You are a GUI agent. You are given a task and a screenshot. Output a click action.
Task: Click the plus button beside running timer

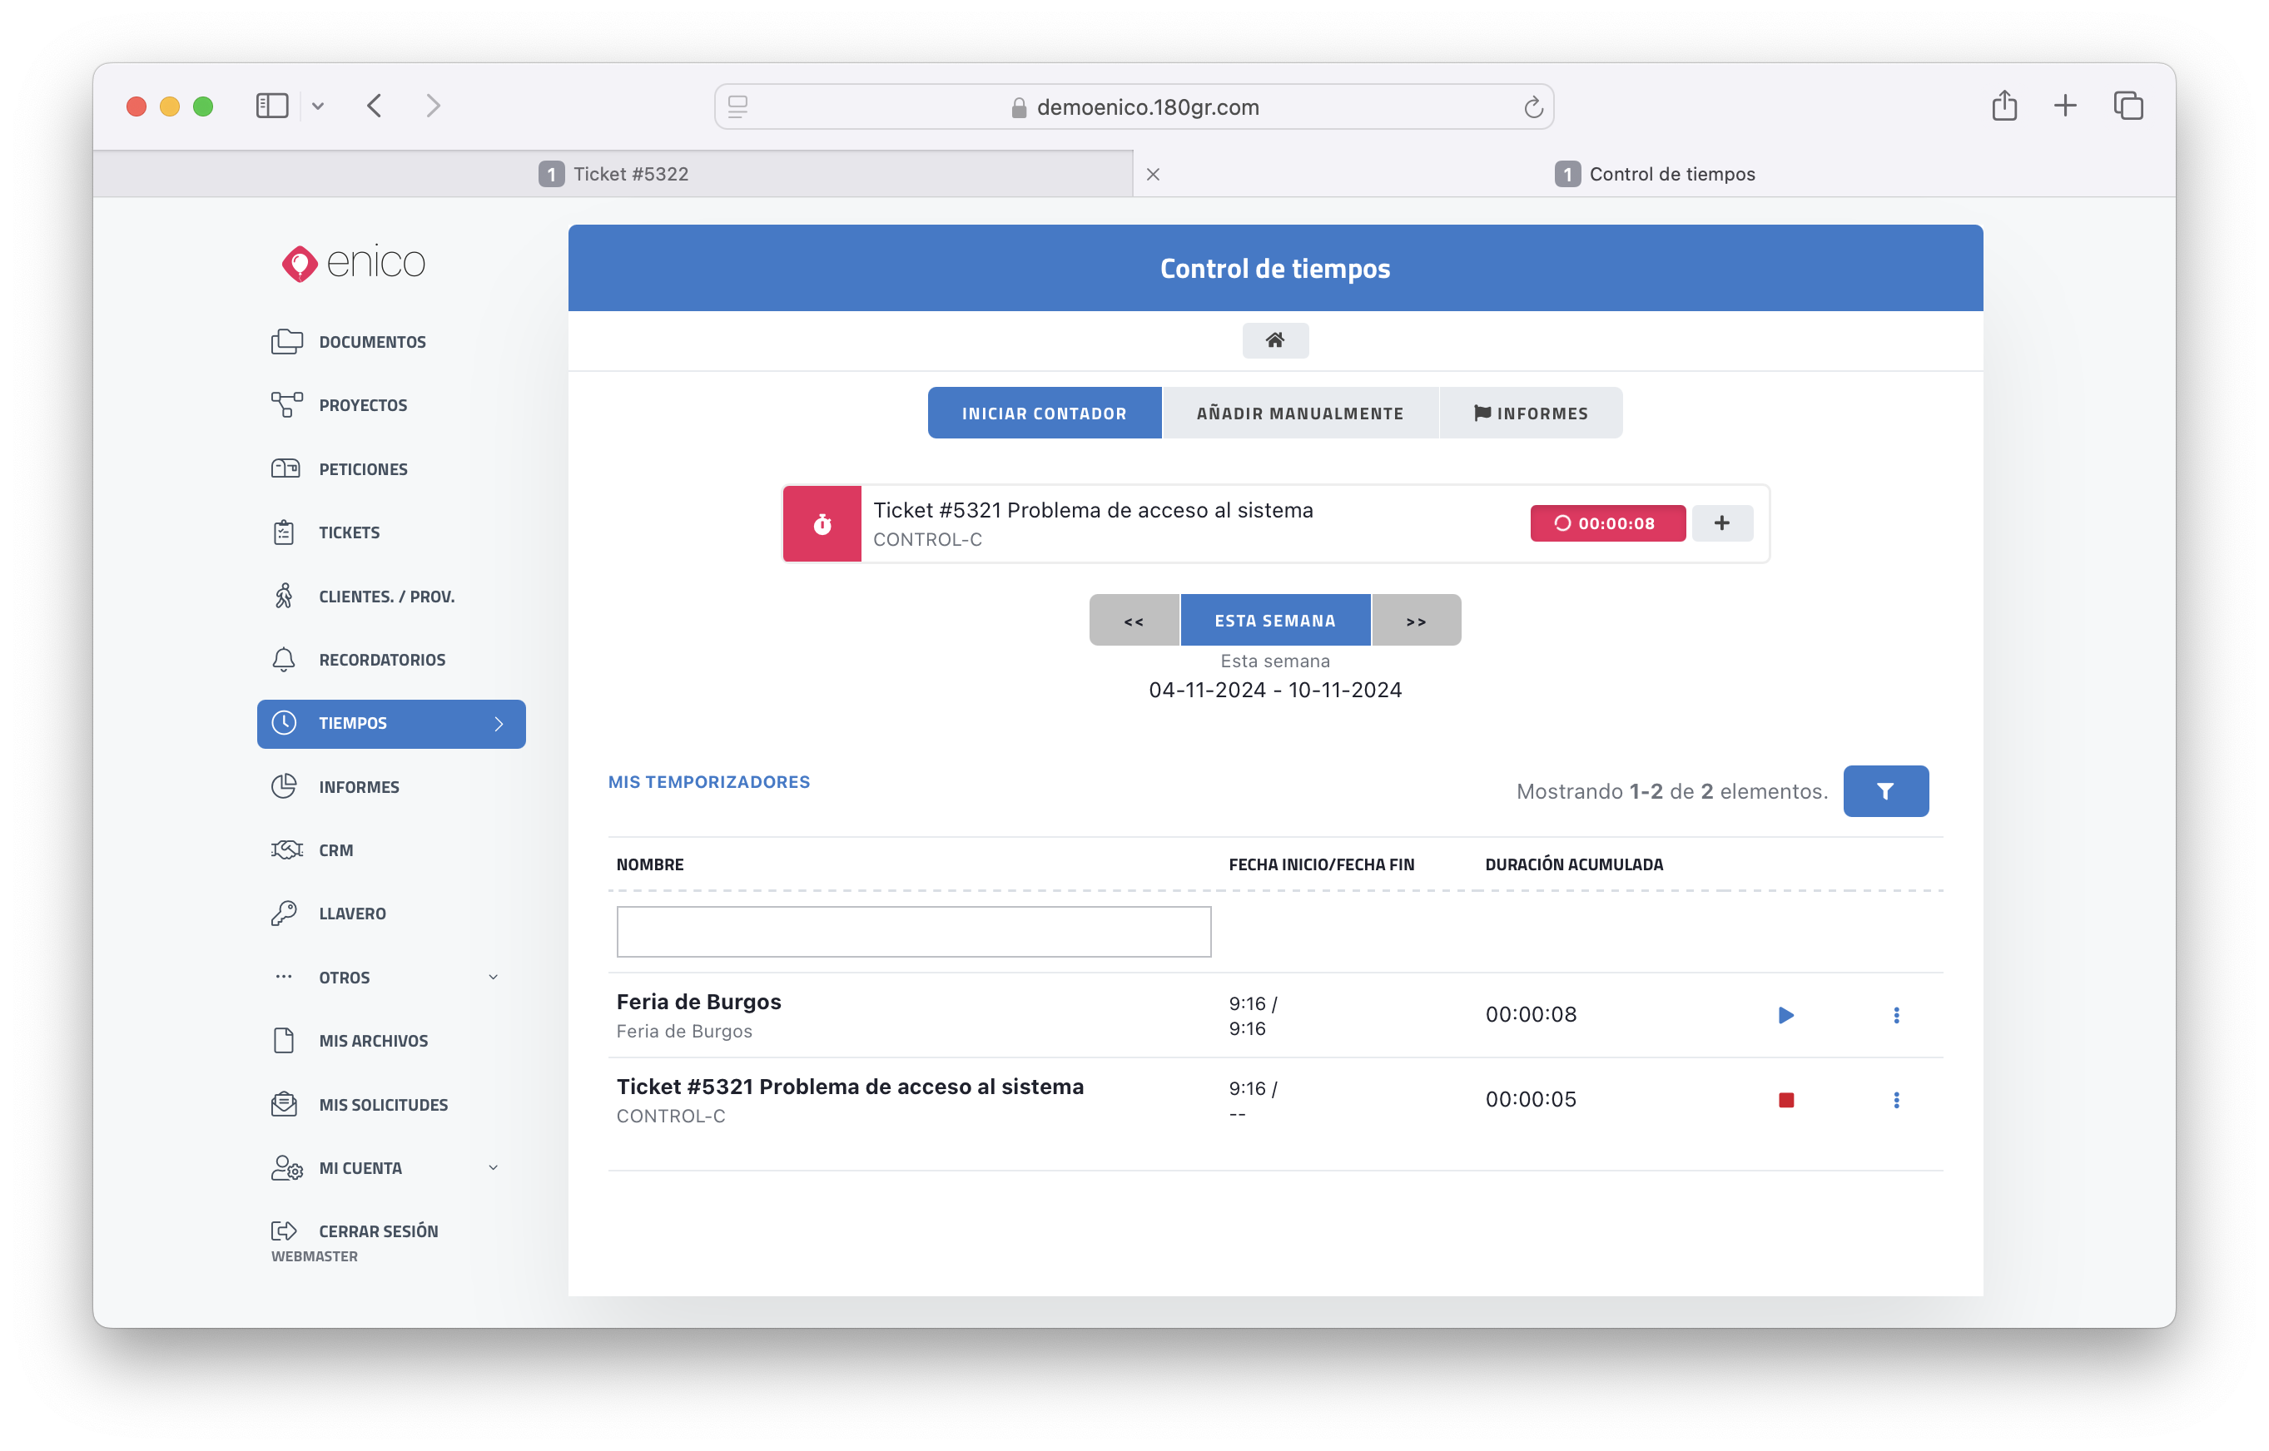(1721, 523)
